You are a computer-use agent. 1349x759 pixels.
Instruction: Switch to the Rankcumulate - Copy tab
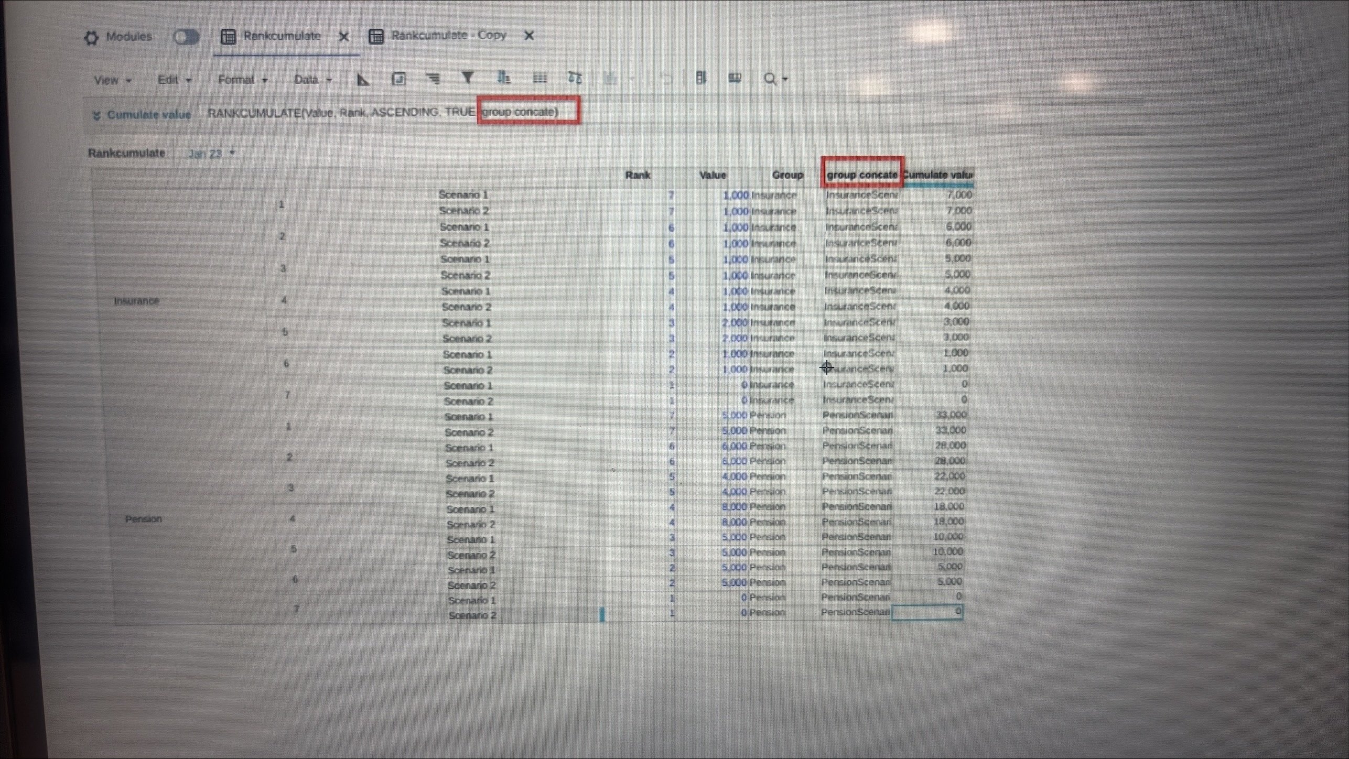point(448,36)
